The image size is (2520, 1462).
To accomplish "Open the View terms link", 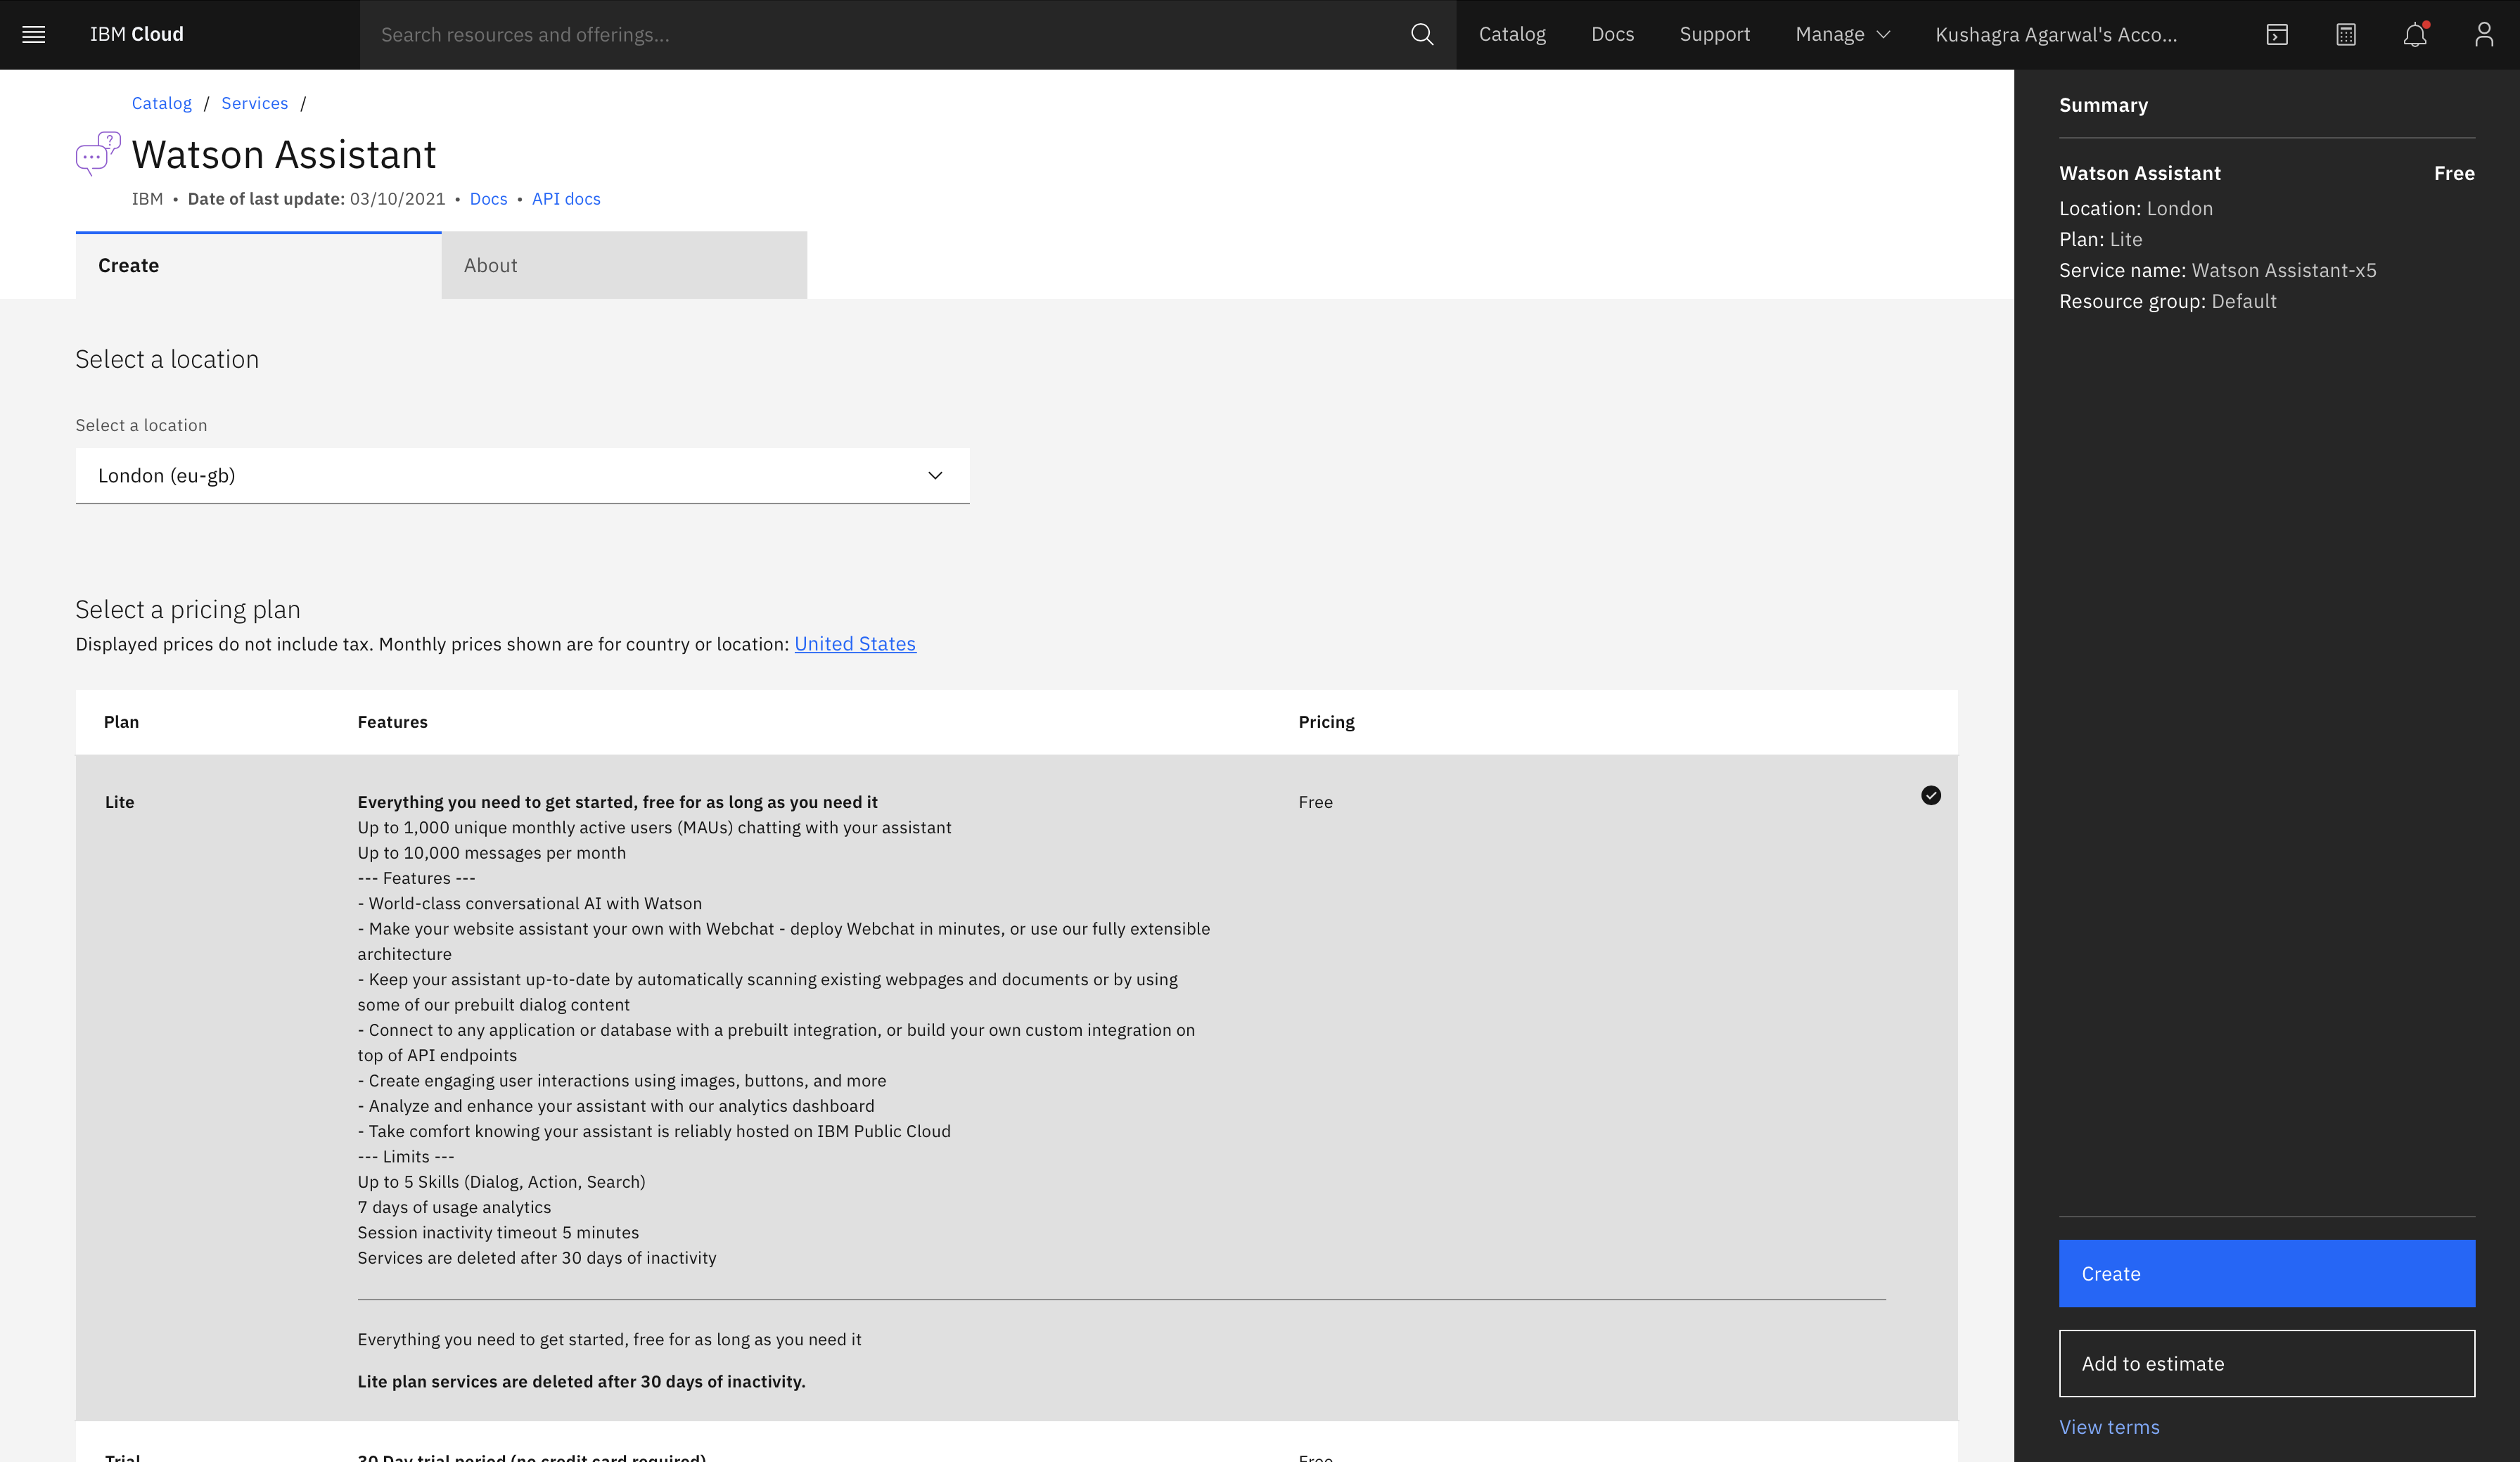I will 2109,1427.
